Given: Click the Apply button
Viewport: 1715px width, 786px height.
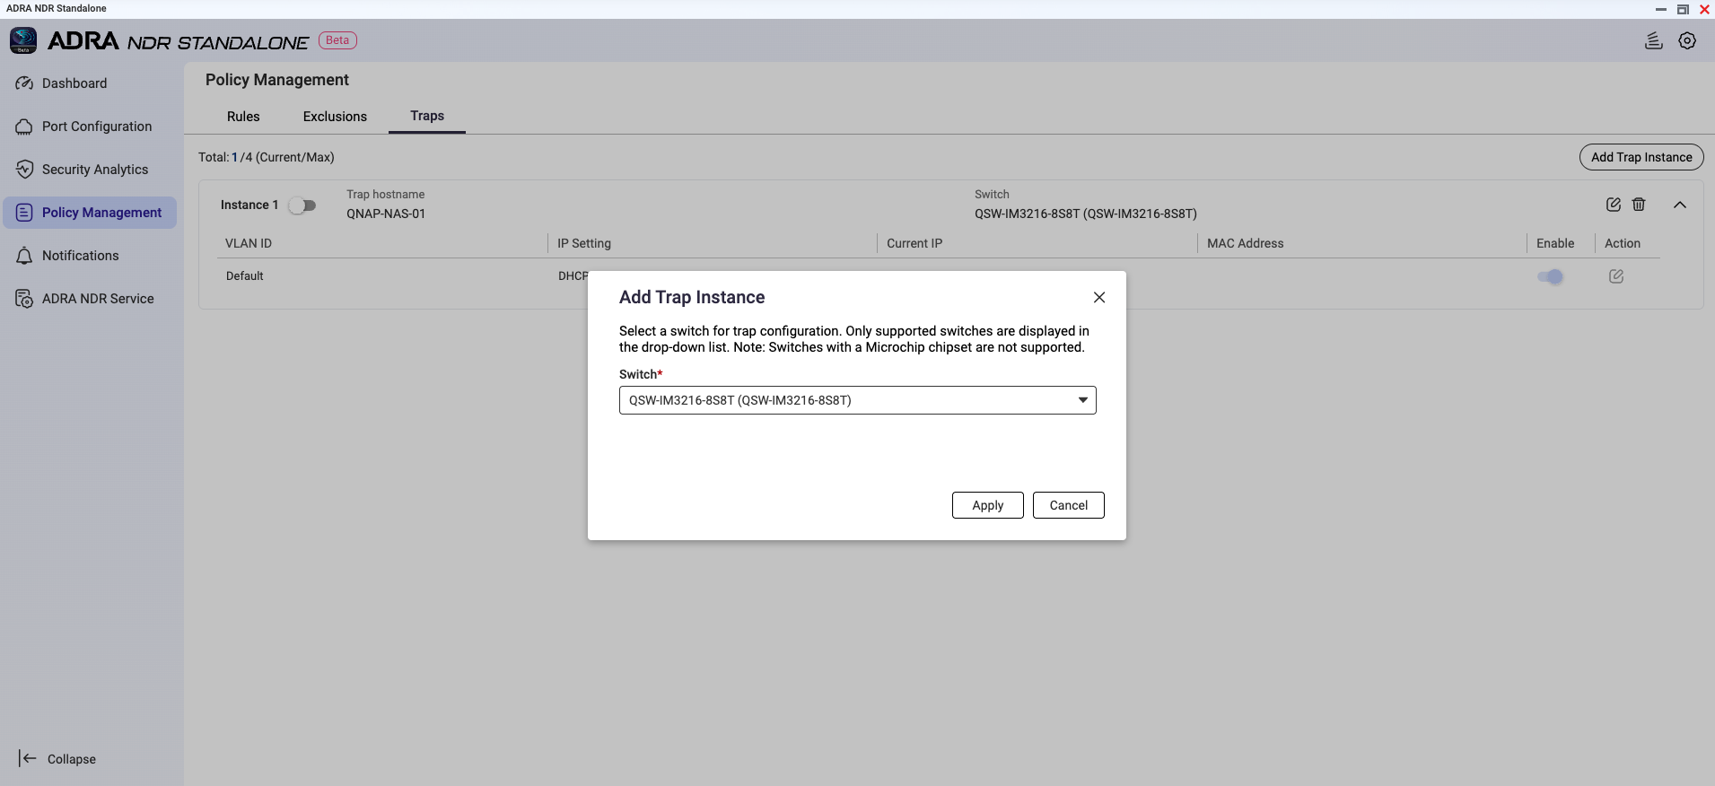Looking at the screenshot, I should 987,505.
